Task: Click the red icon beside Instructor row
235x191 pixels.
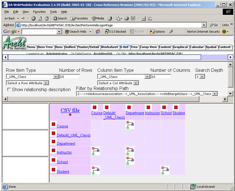Action: point(54,150)
